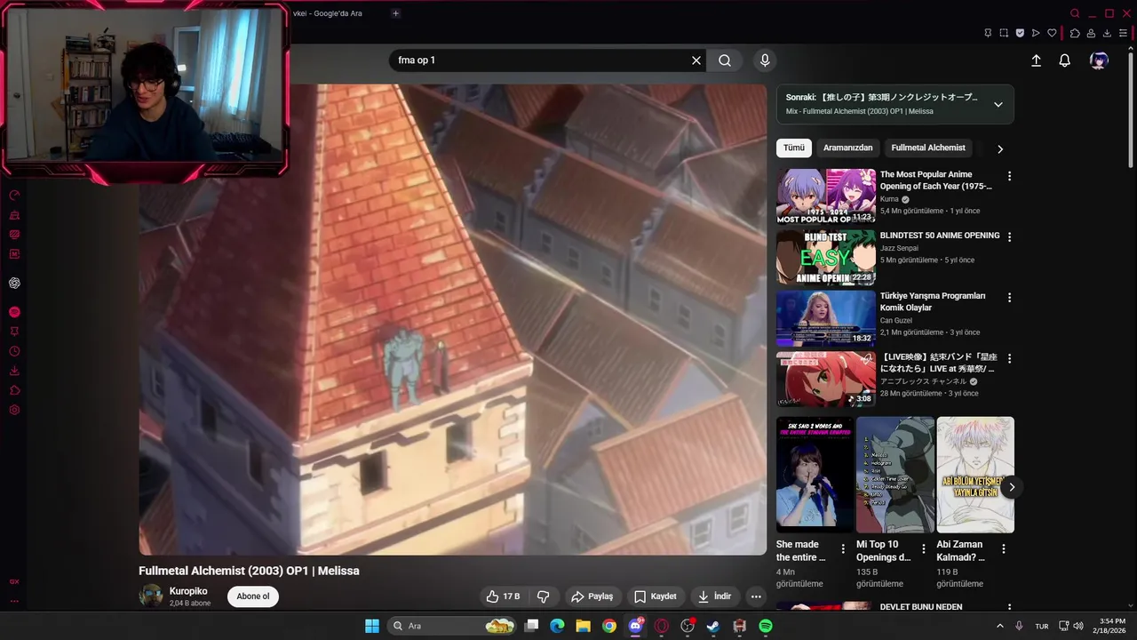This screenshot has height=640, width=1137.
Task: Open Opera My Flow arrow icon
Action: [x=1036, y=33]
